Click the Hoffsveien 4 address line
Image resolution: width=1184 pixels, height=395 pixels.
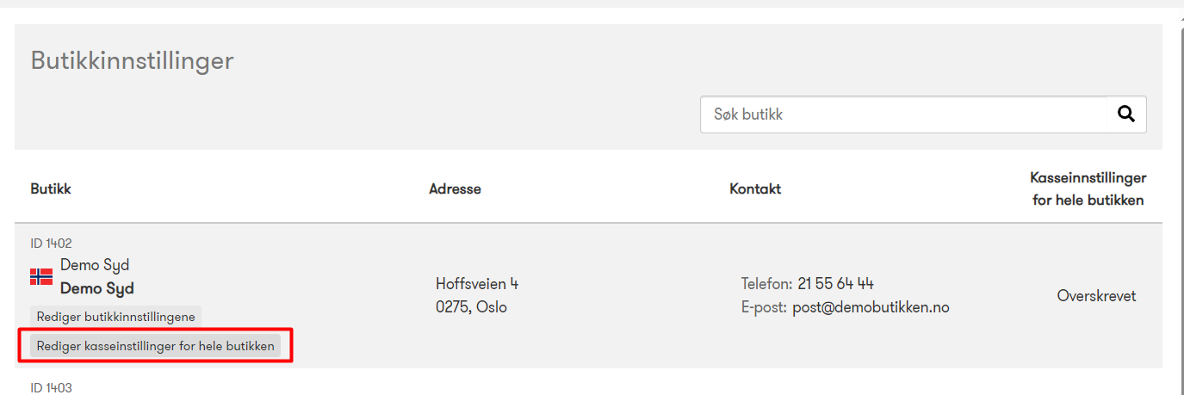point(477,284)
